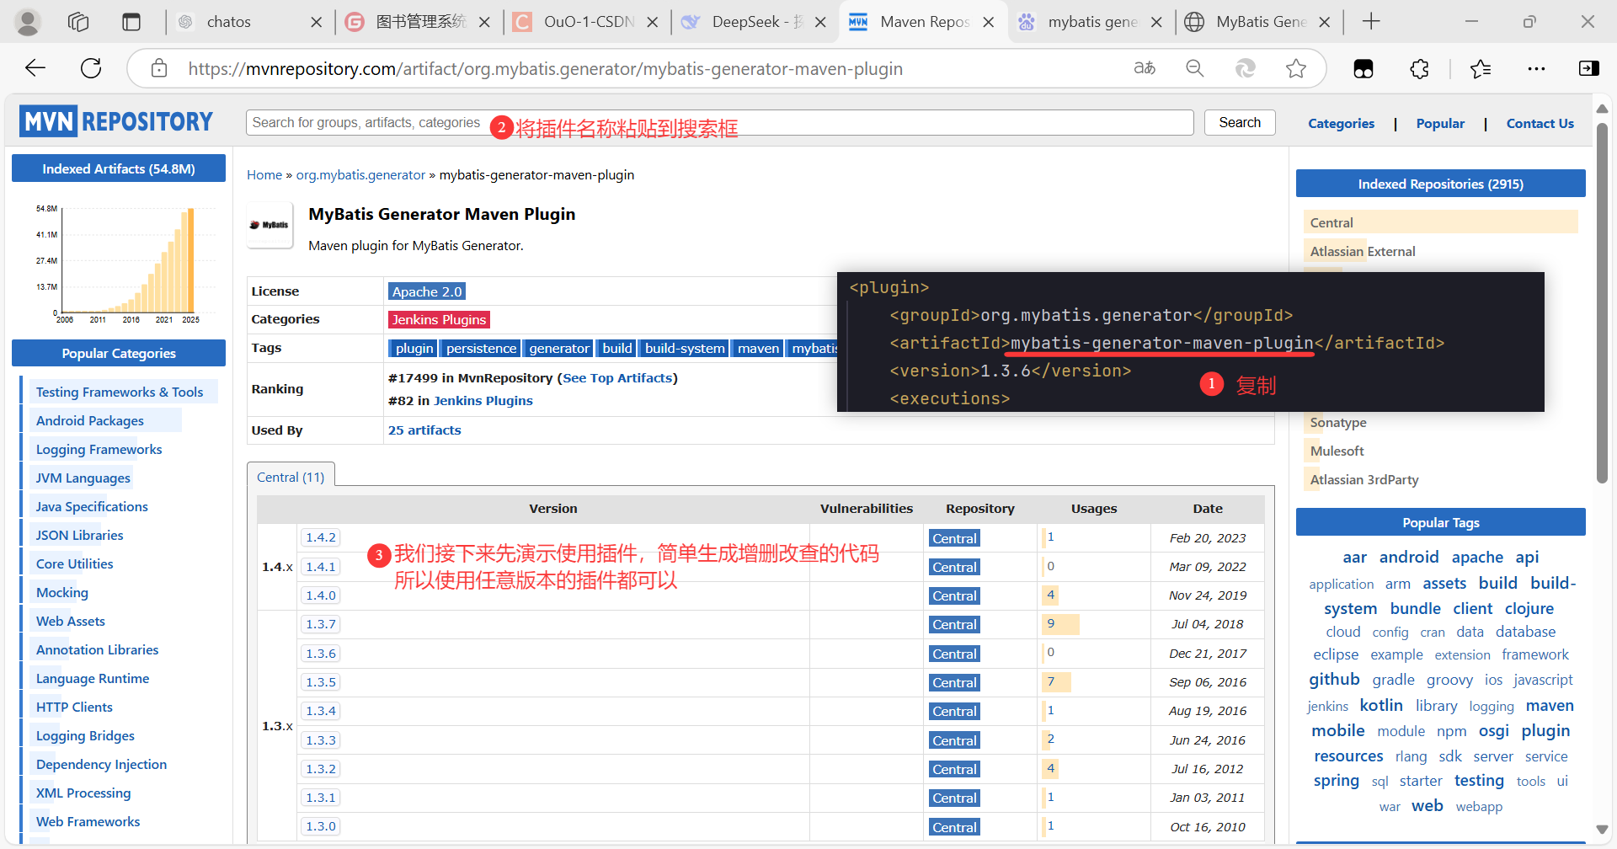Click the kotlin popular tag
The height and width of the screenshot is (849, 1617).
point(1381,705)
